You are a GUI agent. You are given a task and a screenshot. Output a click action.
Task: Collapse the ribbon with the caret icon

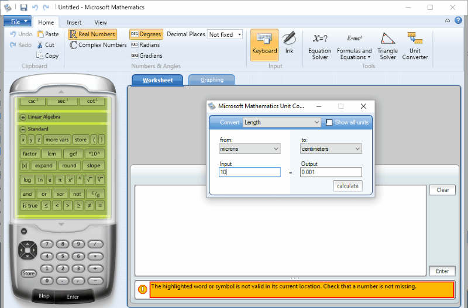tap(448, 20)
